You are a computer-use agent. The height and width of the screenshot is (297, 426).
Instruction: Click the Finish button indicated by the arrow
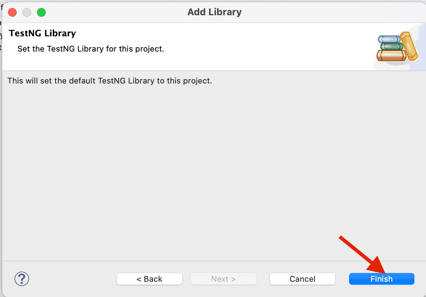coord(381,279)
